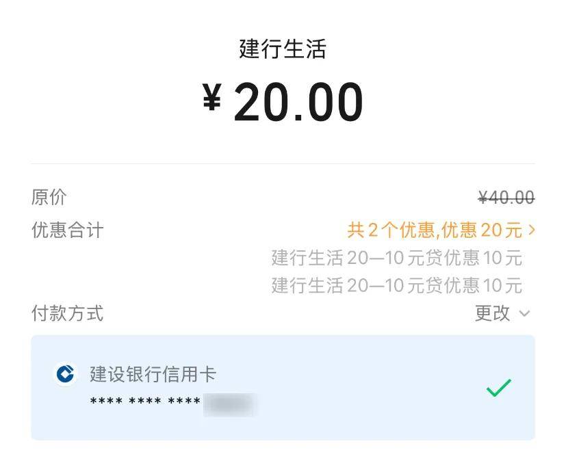Click the masked card number asterisks
Screen dimensions: 566x463
coord(145,402)
